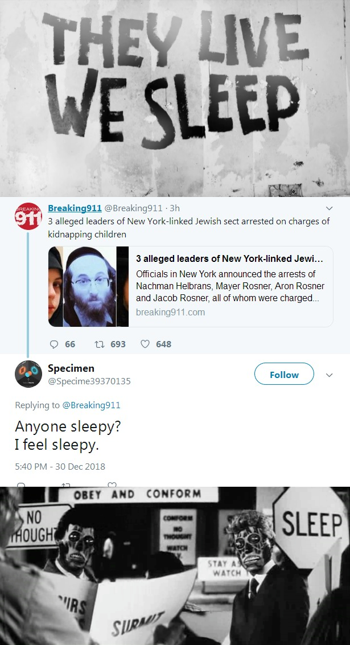Click the heart like icon showing 648

click(x=145, y=344)
